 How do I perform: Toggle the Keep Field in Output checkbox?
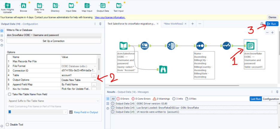pyautogui.click(x=71, y=112)
